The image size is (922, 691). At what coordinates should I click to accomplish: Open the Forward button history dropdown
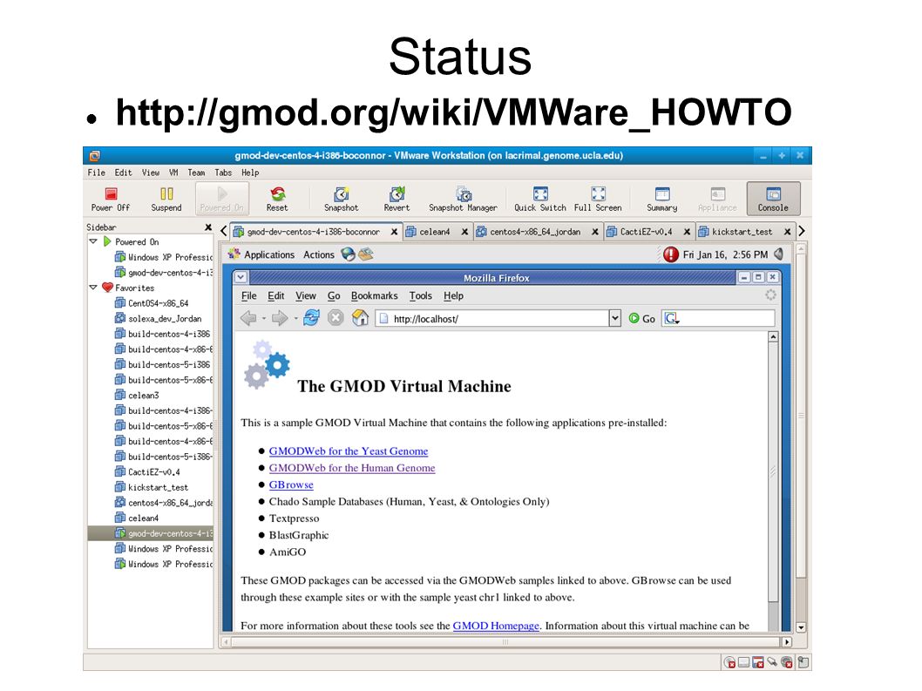coord(295,319)
